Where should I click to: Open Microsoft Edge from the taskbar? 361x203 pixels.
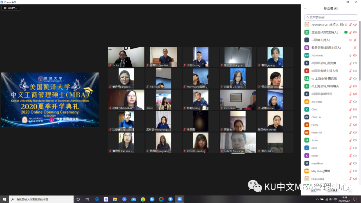pos(97,199)
